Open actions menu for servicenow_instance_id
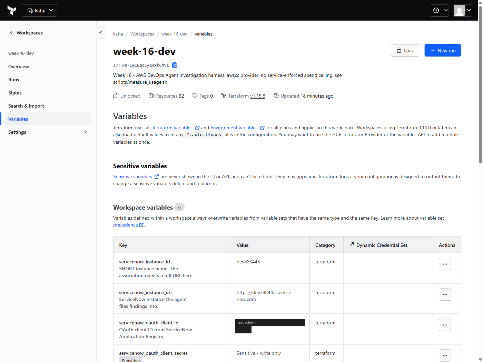 click(x=445, y=264)
